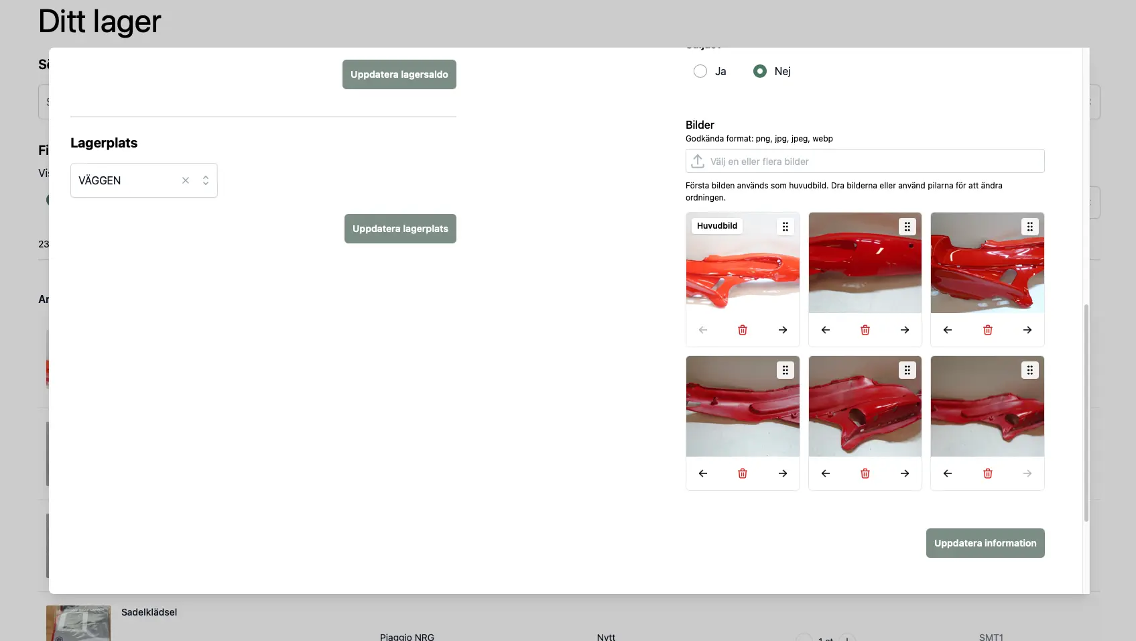Select the Nej radio button
Viewport: 1136px width, 641px height.
(760, 71)
